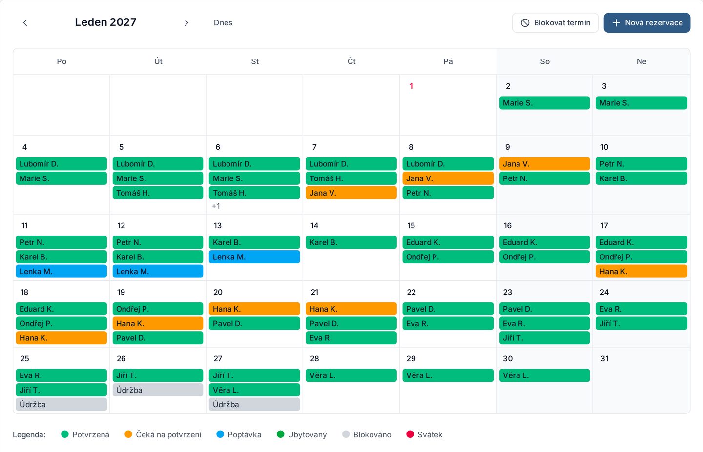Screen dimensions: 703x452
Task: Select Eduard K. booking on January 15
Action: point(448,242)
